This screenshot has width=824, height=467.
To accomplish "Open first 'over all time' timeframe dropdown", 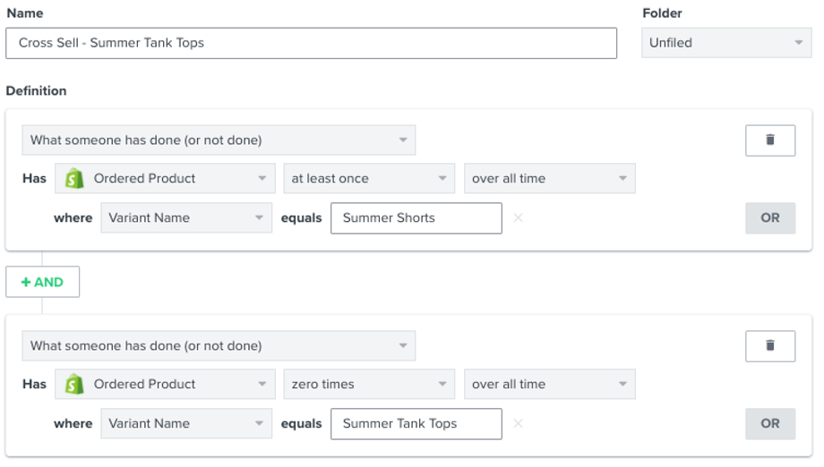I will [x=549, y=179].
